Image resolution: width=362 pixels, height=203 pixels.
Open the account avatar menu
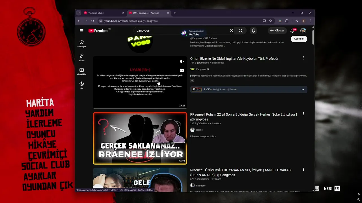click(303, 30)
